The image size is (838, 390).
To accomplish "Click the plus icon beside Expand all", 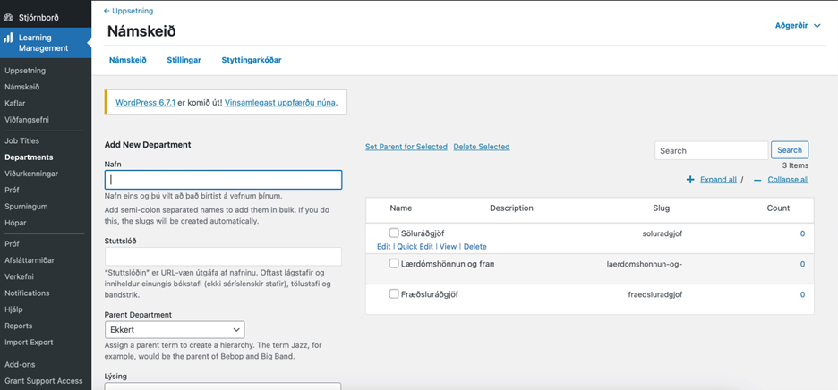I will coord(690,180).
